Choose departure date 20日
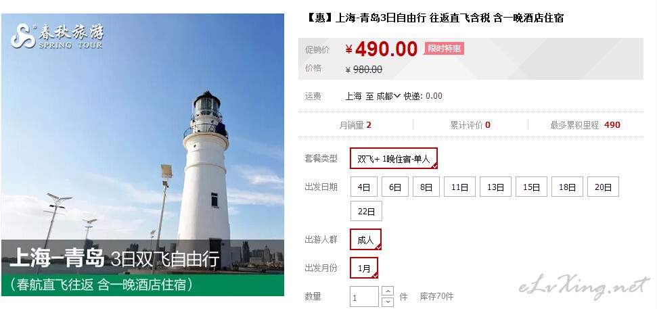 (603, 187)
